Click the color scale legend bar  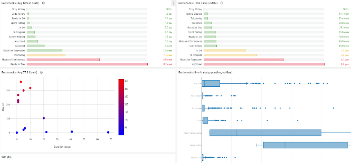click(121, 107)
